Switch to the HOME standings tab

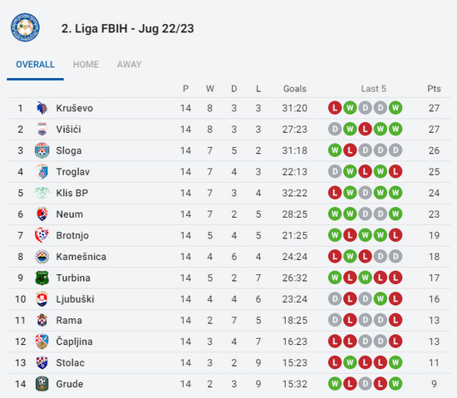click(86, 64)
